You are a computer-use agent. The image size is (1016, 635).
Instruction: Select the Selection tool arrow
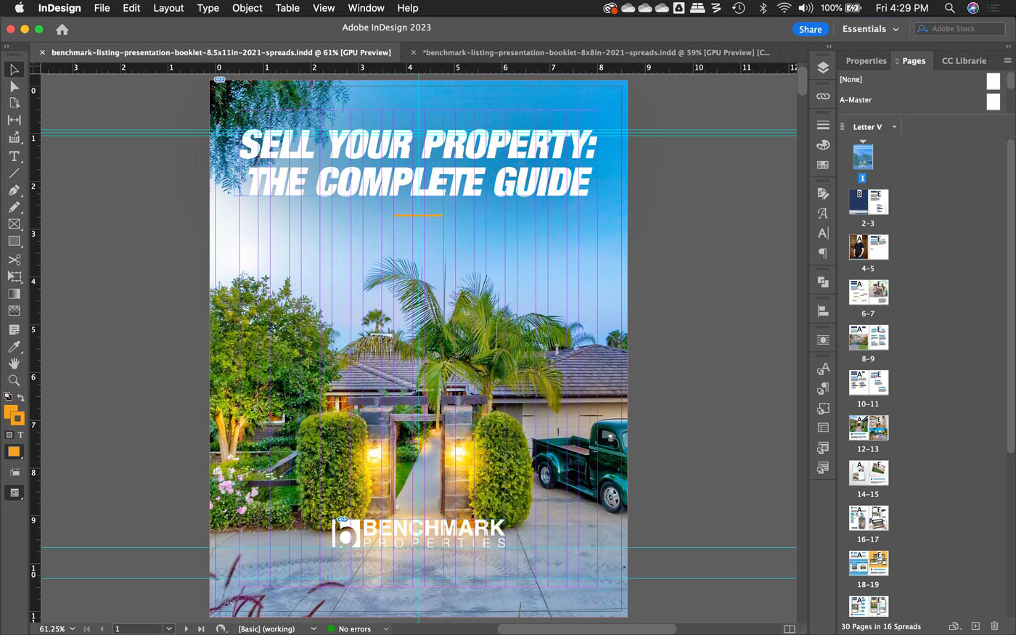14,70
